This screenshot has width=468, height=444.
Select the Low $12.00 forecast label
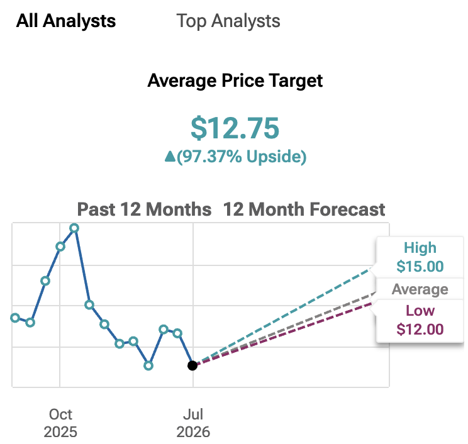click(420, 320)
